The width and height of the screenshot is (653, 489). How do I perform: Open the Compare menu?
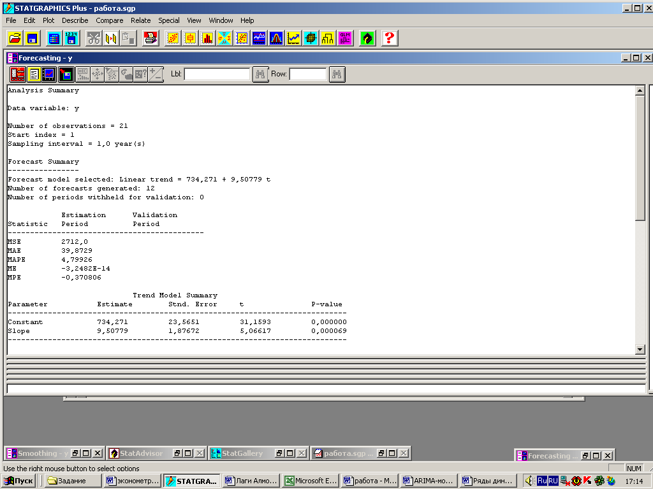click(x=110, y=20)
